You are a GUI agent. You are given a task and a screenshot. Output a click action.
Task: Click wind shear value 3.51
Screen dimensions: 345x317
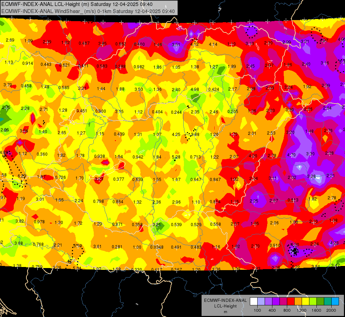[x=176, y=45]
